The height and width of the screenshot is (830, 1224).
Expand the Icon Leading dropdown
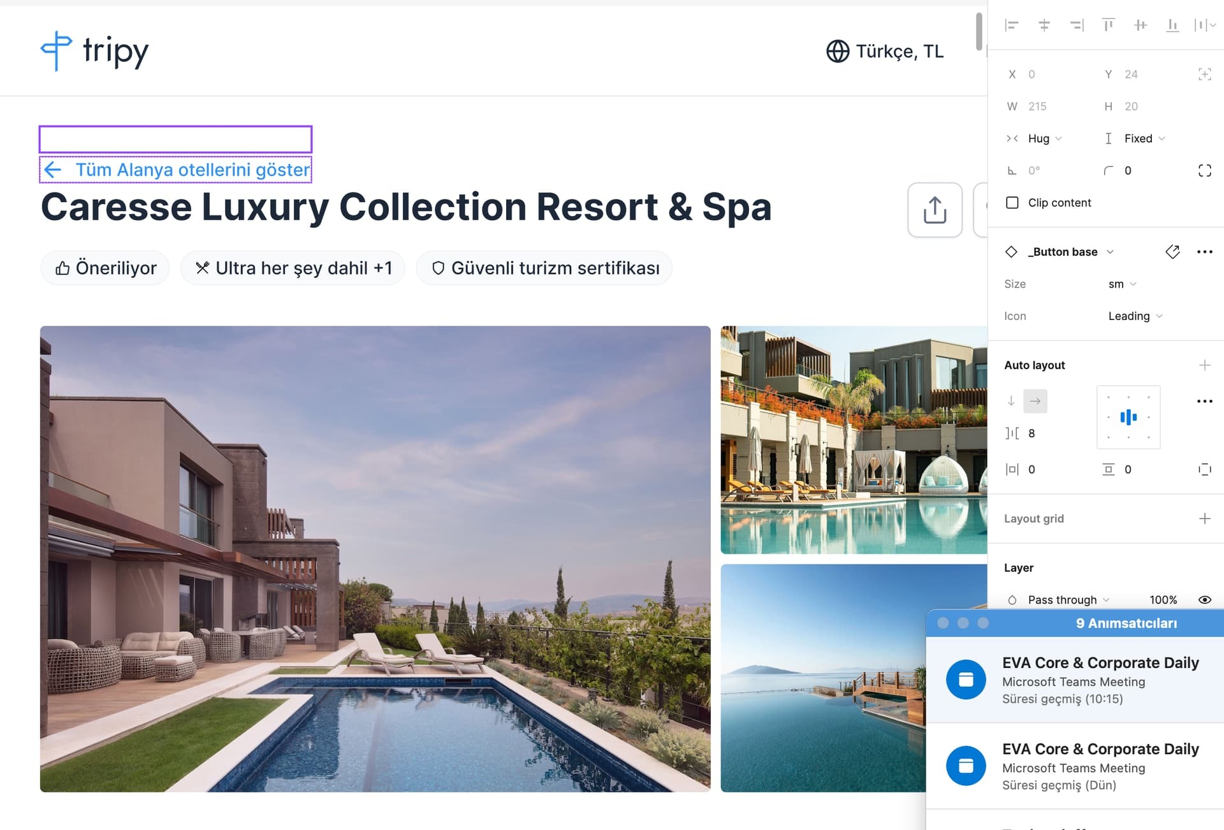[x=1135, y=316]
